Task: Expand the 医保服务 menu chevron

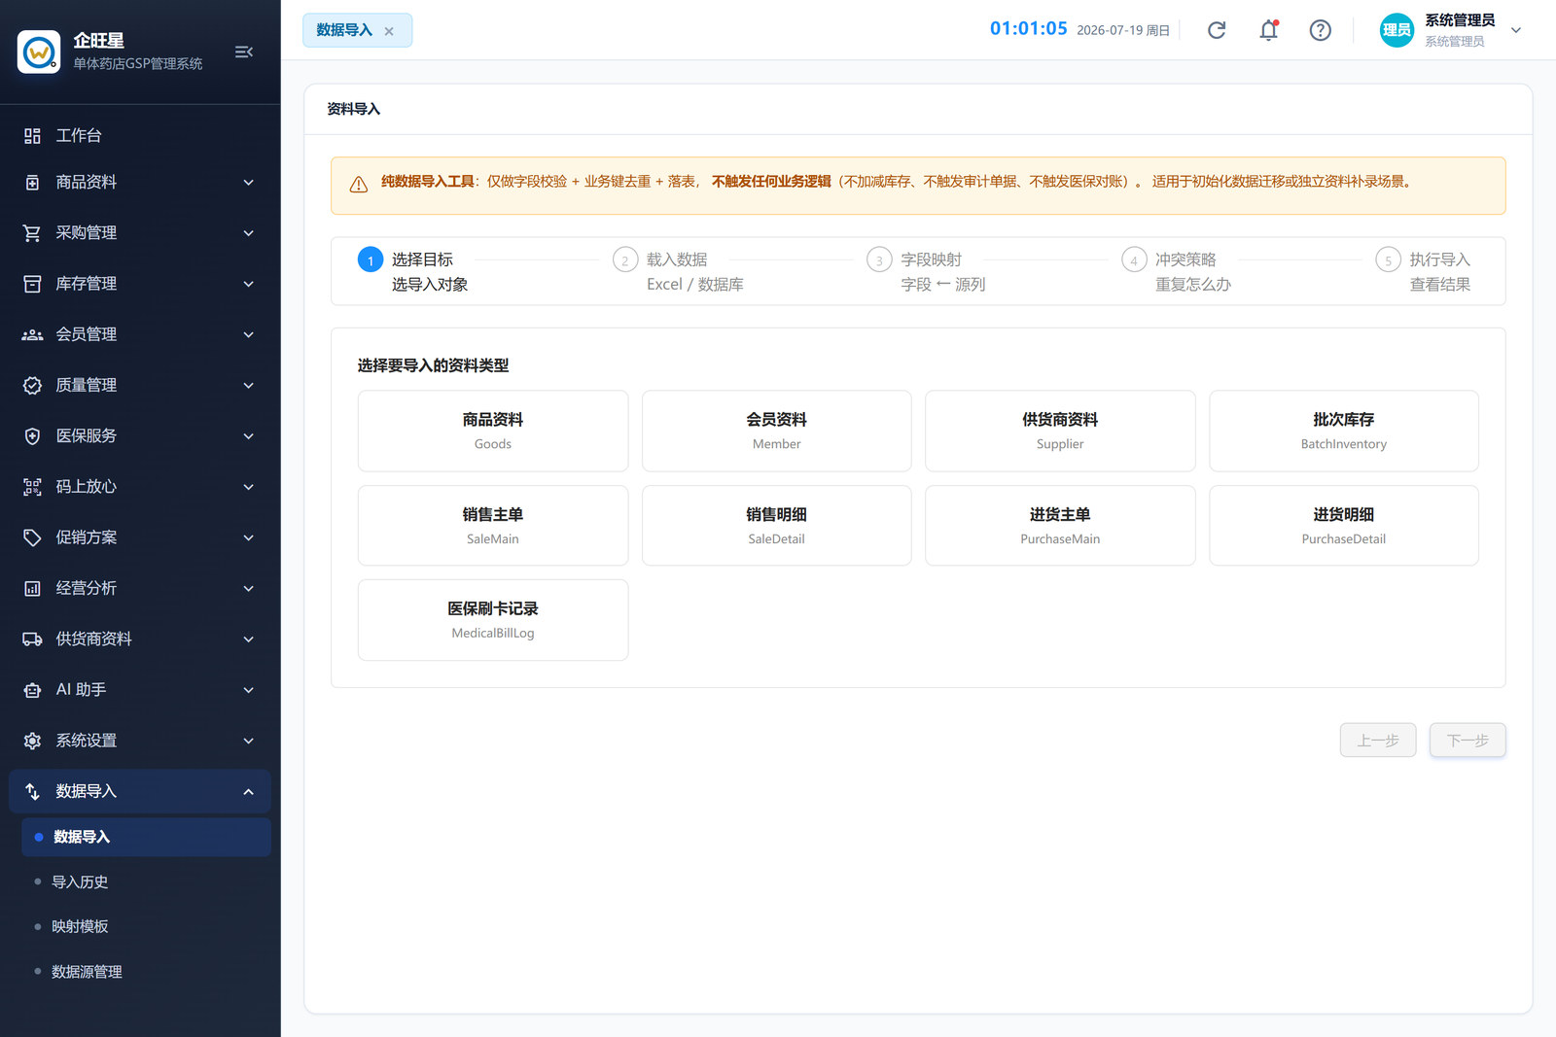Action: (x=249, y=436)
